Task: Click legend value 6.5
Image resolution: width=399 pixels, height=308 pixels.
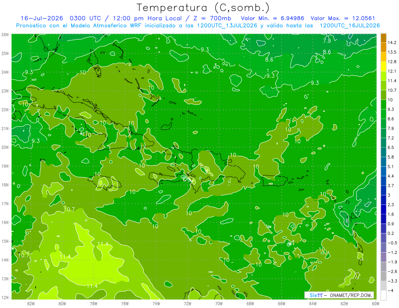Action: [391, 147]
